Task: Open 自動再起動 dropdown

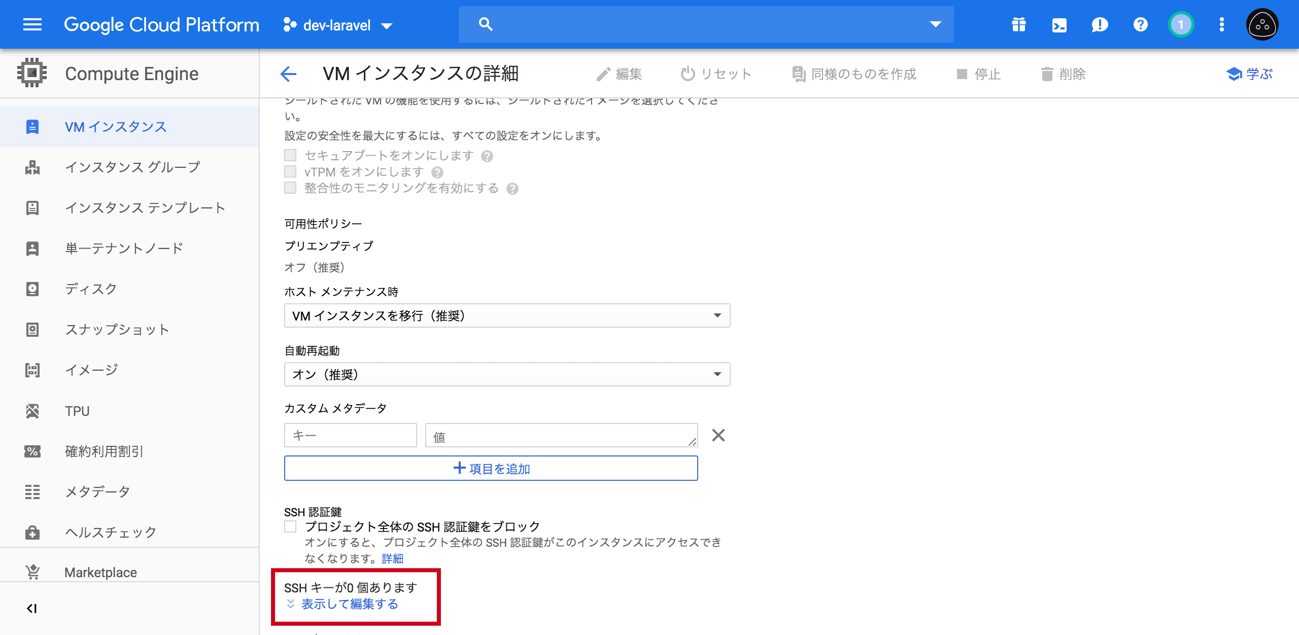Action: [507, 374]
